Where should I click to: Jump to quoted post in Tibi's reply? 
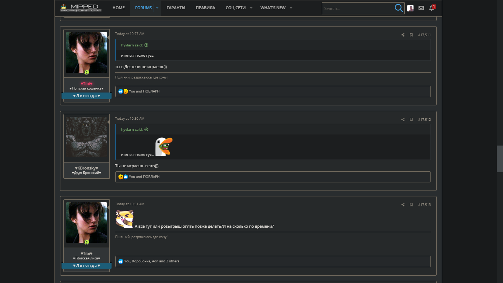146,45
